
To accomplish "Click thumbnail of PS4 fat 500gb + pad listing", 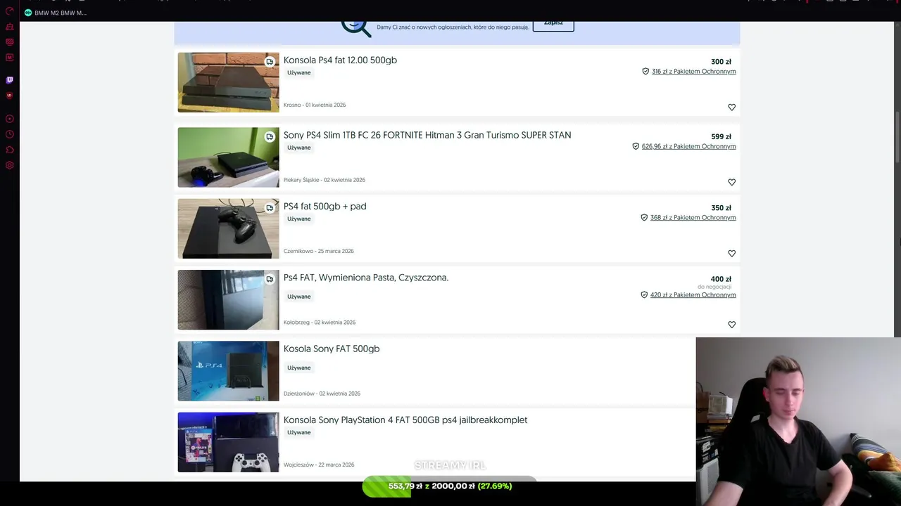I will click(228, 228).
